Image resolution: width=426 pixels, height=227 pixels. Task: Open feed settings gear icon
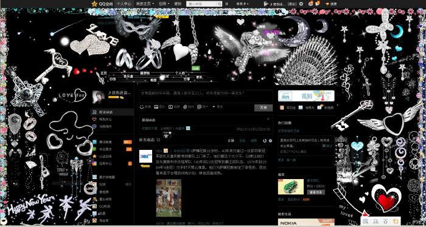(x=270, y=141)
